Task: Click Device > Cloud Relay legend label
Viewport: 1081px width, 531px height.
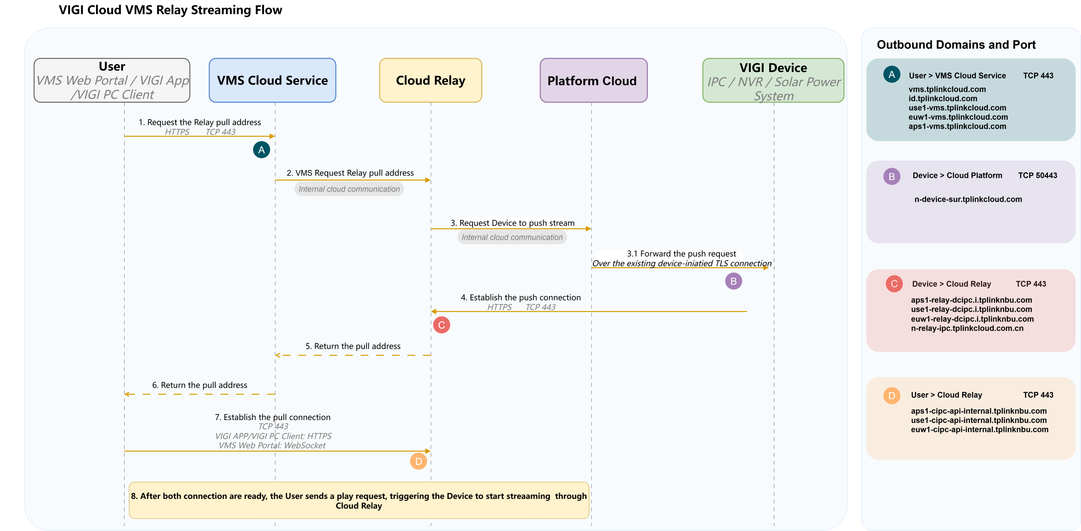Action: click(951, 284)
